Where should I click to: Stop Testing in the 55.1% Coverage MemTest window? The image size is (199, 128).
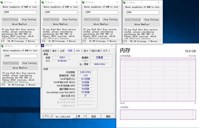click(x=151, y=20)
